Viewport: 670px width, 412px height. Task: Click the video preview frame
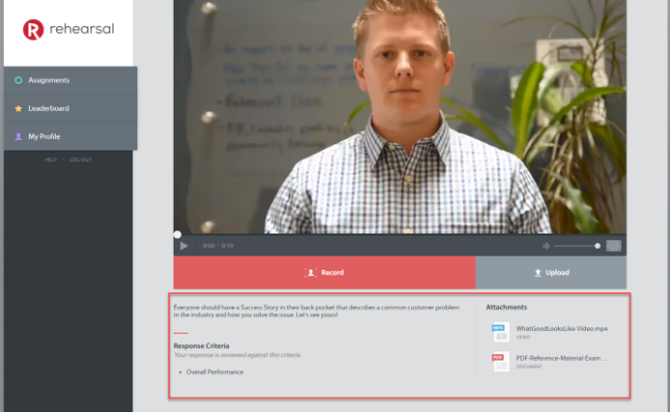pyautogui.click(x=400, y=116)
